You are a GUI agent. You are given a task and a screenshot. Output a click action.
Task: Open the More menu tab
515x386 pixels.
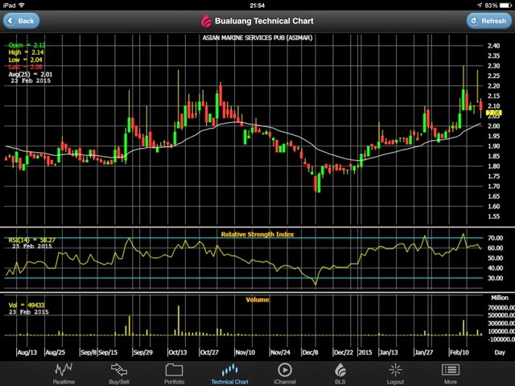point(451,373)
